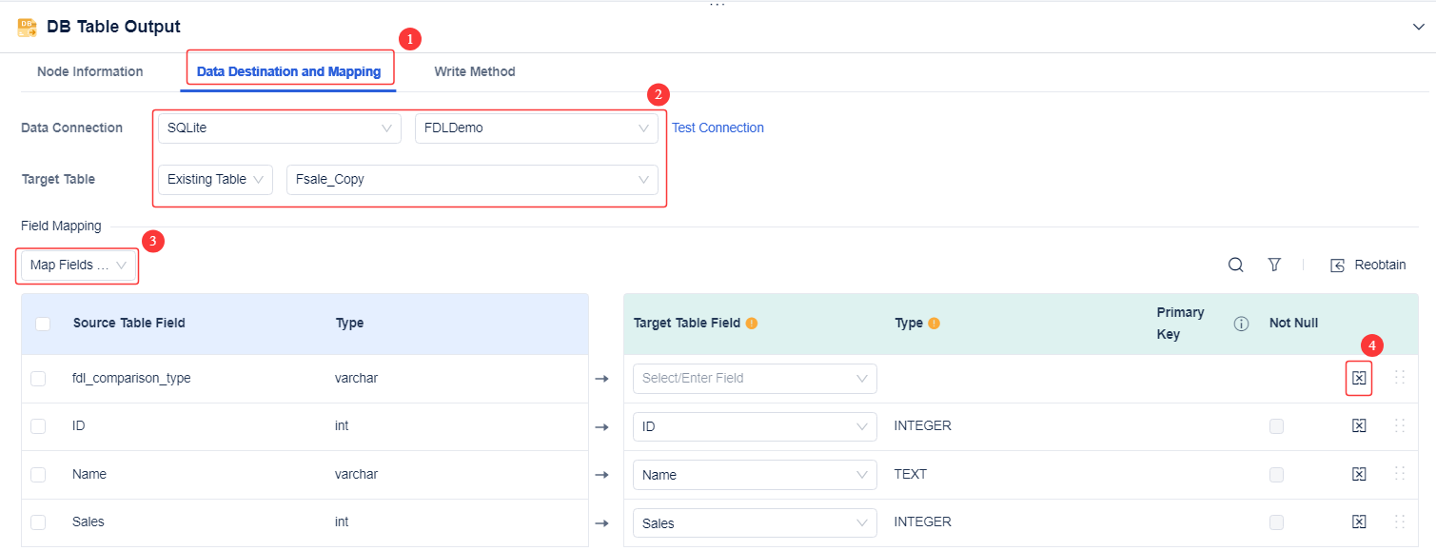1436x551 pixels.
Task: Toggle the select-all source fields checkbox
Action: [x=43, y=324]
